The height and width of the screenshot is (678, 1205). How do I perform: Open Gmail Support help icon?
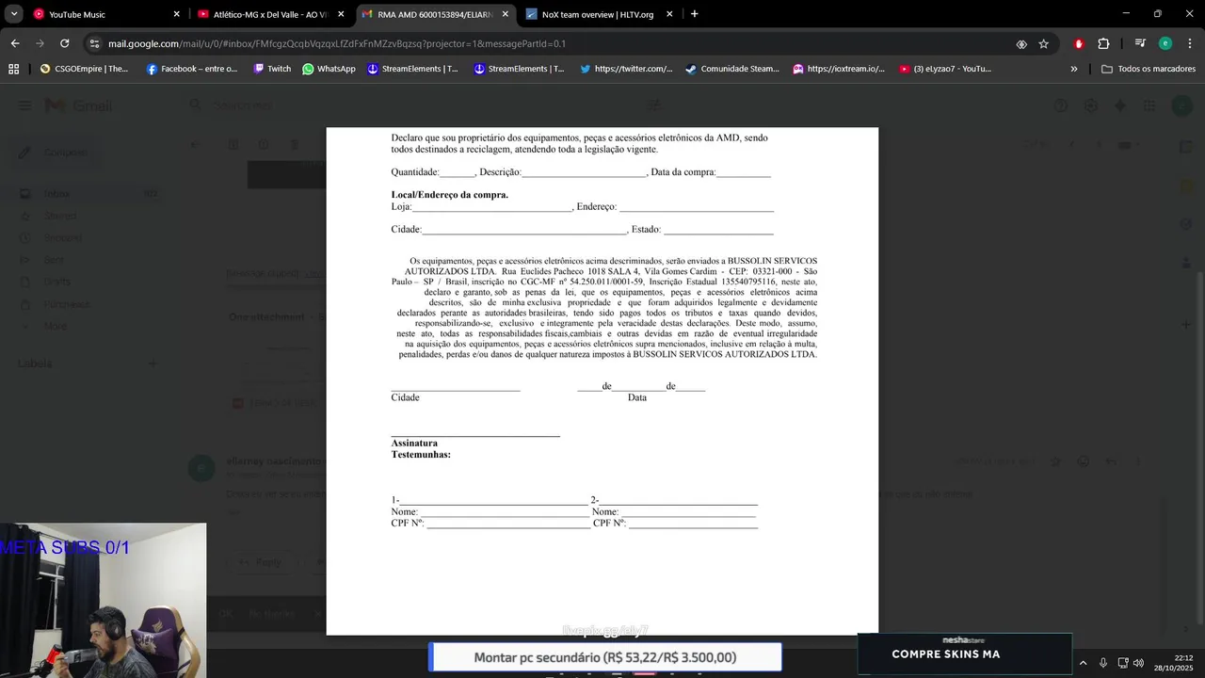point(1061,105)
